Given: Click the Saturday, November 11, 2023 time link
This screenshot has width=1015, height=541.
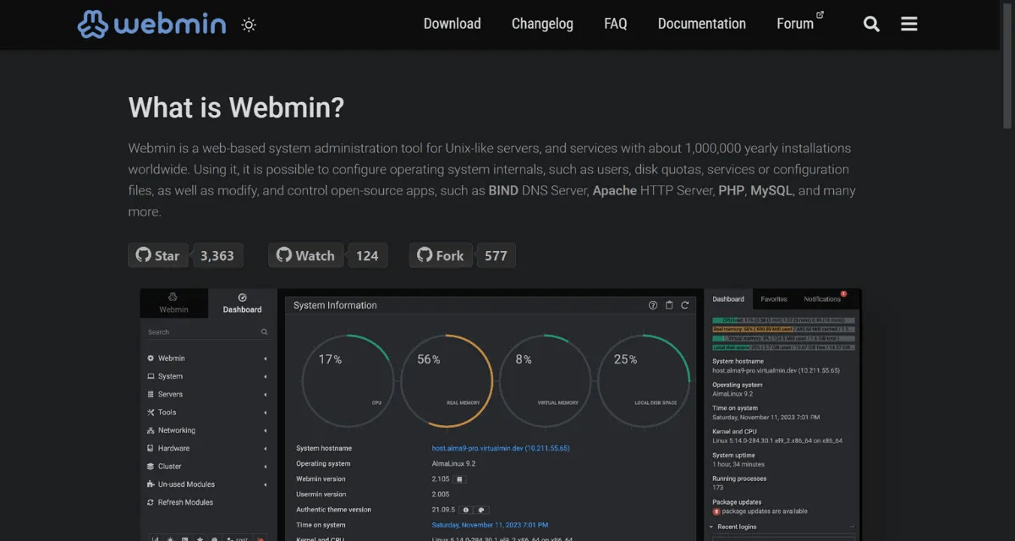Looking at the screenshot, I should coord(490,525).
